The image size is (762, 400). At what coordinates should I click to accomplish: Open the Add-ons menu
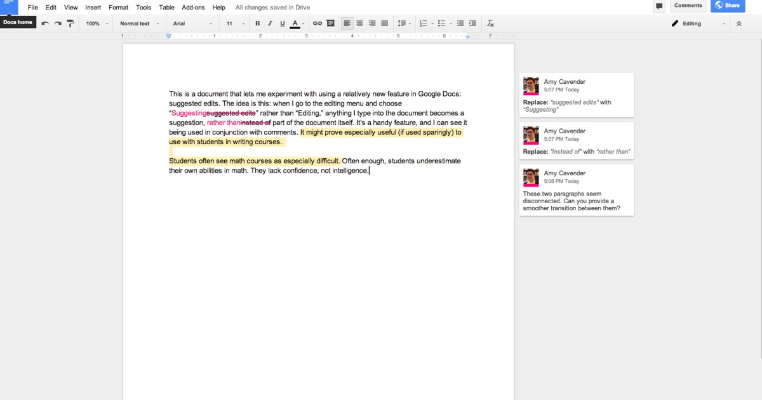tap(193, 7)
